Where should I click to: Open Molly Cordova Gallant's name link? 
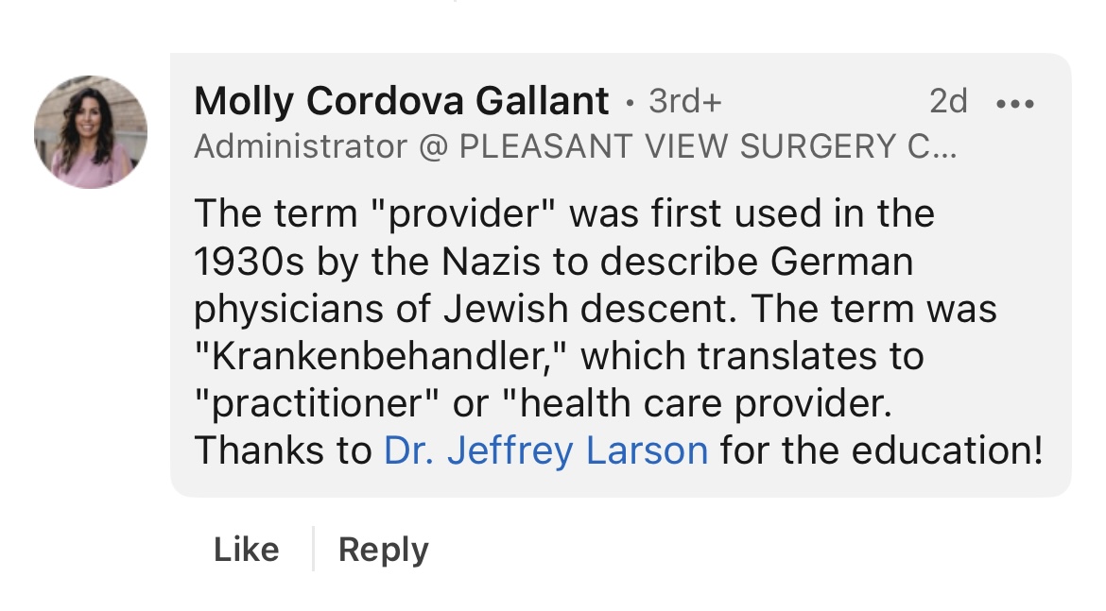pos(402,101)
